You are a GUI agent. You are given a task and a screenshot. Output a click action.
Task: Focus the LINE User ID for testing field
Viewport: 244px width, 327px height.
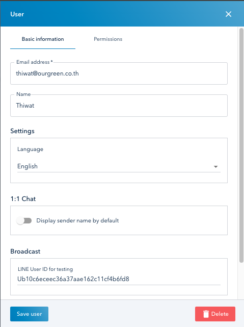click(x=119, y=279)
